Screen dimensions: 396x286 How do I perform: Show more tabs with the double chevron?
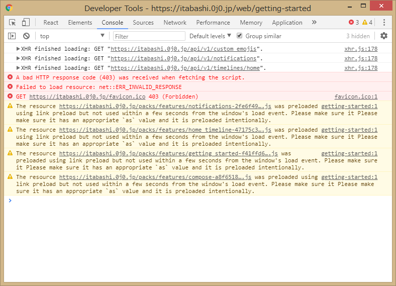314,23
